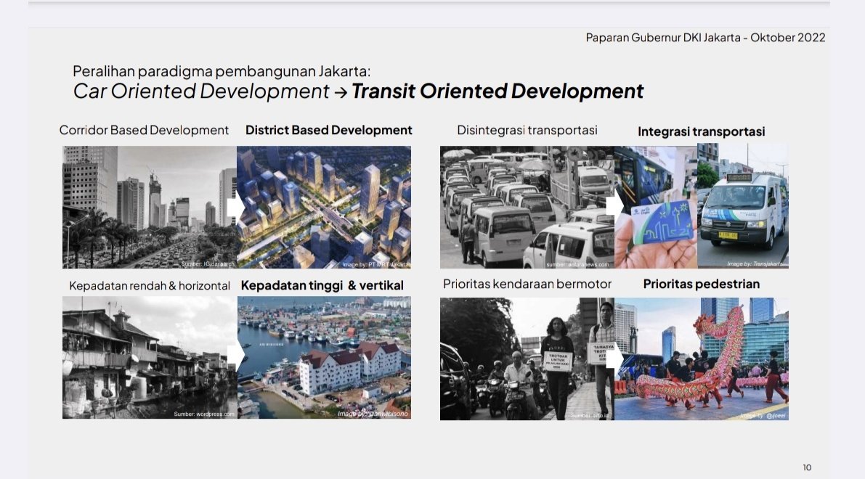Click the 'Prioritas kendaraan bermotor' label
Viewport: 865px width, 479px height.
(527, 284)
